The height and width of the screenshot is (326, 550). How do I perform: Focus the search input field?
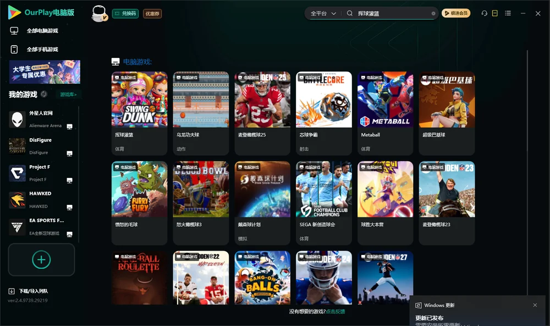click(x=393, y=13)
